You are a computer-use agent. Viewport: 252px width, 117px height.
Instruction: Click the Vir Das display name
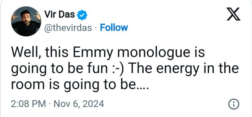click(x=60, y=15)
